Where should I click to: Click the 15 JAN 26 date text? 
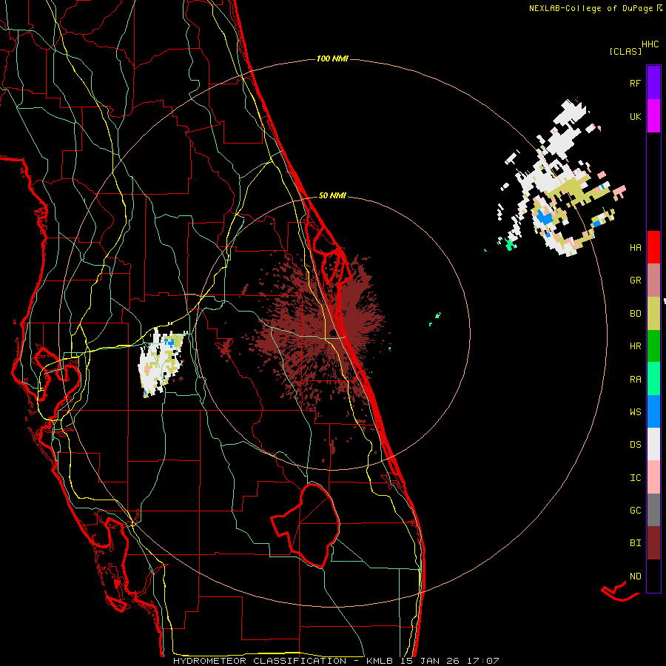click(430, 661)
